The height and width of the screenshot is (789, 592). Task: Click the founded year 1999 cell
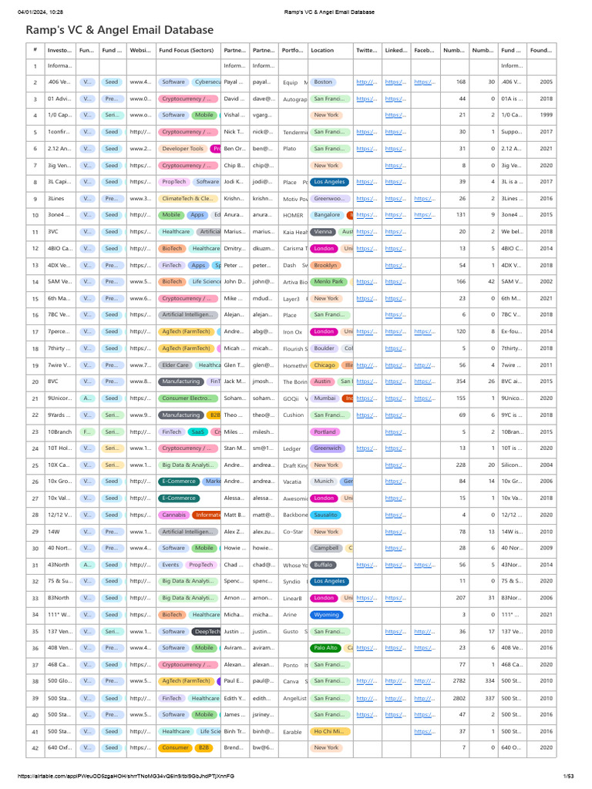click(x=542, y=116)
